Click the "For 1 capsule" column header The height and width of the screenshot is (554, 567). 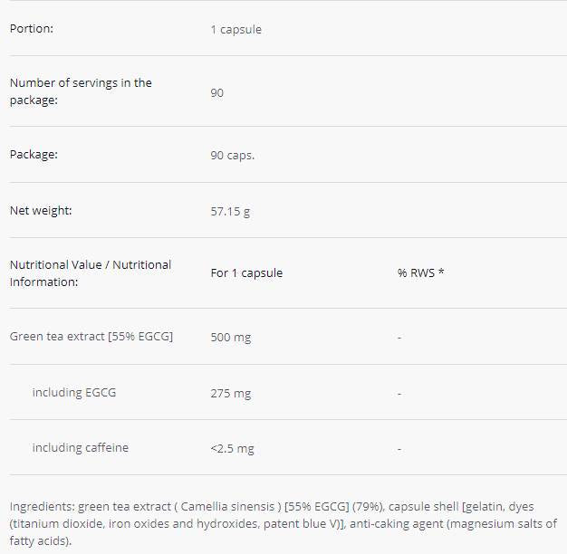(x=246, y=273)
